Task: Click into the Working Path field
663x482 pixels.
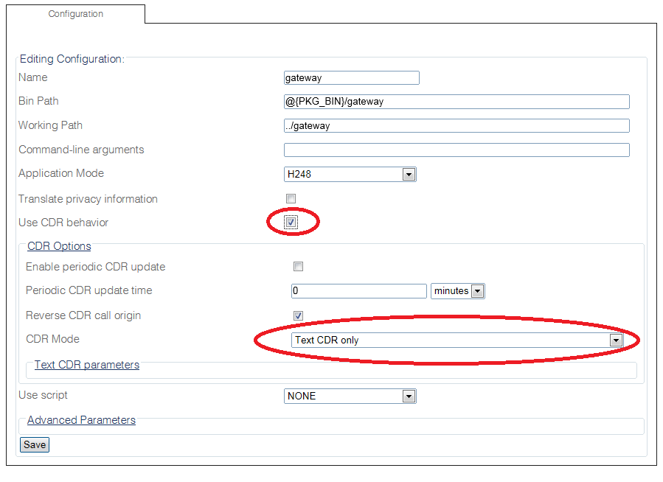Action: click(x=456, y=126)
